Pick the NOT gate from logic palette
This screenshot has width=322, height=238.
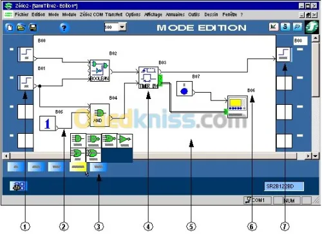pyautogui.click(x=124, y=141)
